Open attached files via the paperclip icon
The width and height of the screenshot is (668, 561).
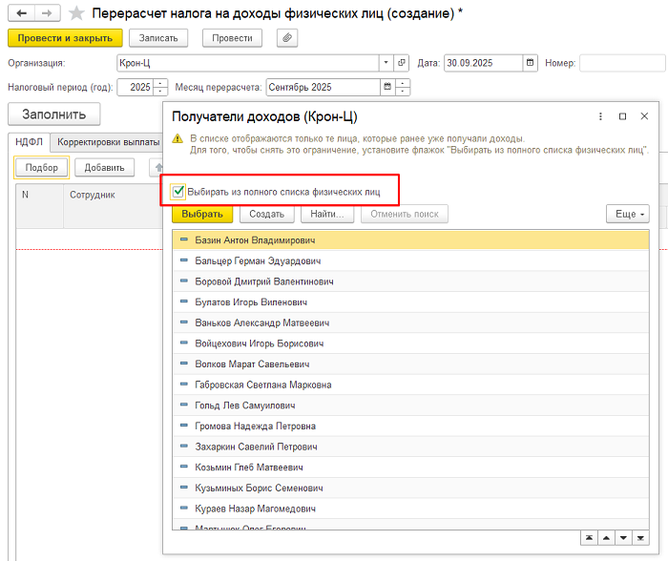pos(287,37)
